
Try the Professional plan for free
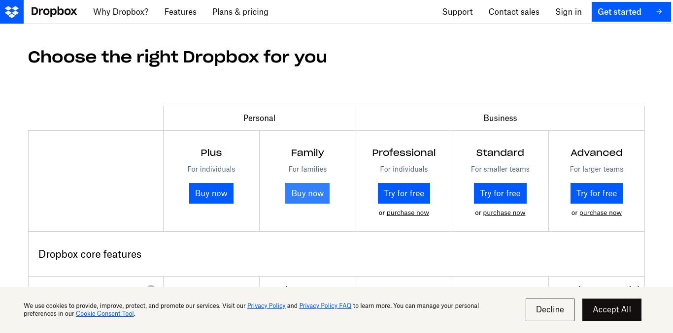click(404, 193)
